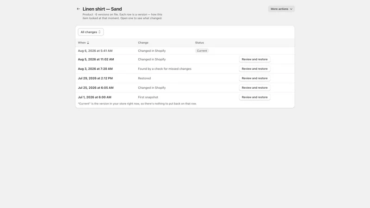Click the Status column header
This screenshot has height=208, width=370.
[199, 43]
